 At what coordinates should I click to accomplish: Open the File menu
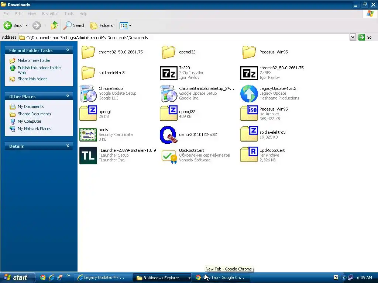7,14
